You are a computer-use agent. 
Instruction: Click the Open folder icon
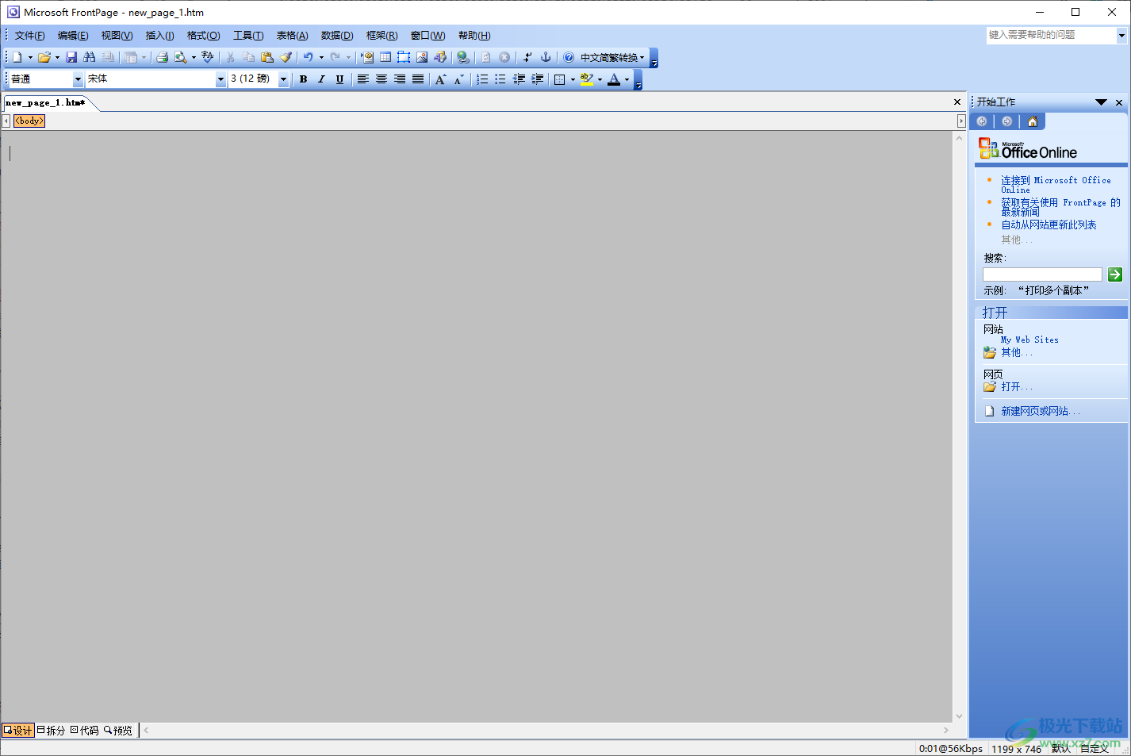click(44, 57)
